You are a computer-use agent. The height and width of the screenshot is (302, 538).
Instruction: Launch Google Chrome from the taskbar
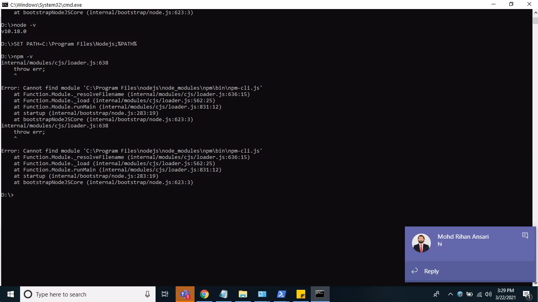click(204, 294)
